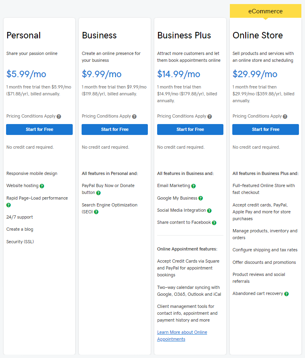This screenshot has width=305, height=358.
Task: Select the Two-way calendar syncing feature text
Action: 189,290
